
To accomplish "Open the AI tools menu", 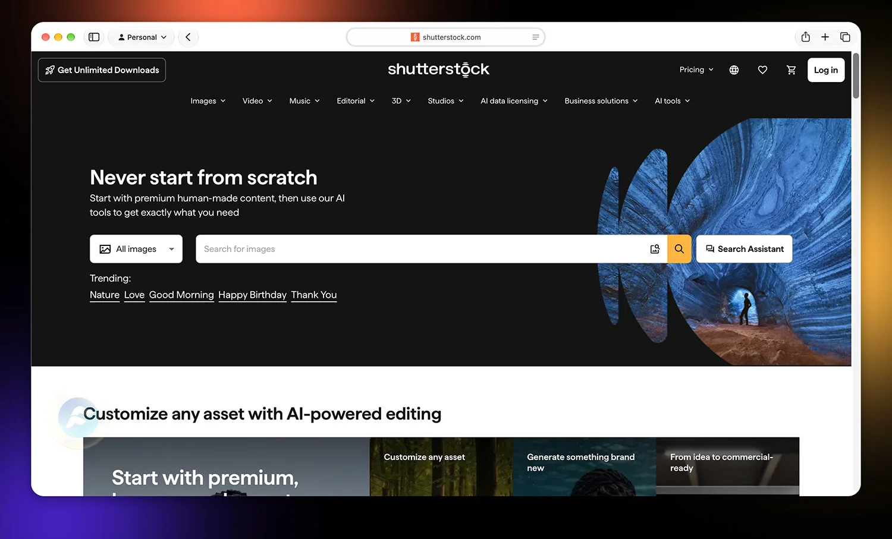I will click(x=672, y=101).
